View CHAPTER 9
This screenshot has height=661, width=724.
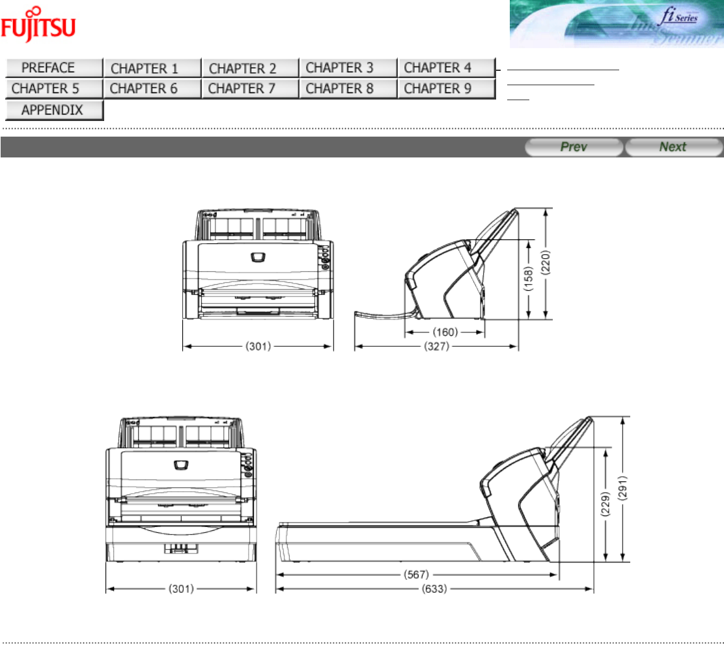click(446, 88)
